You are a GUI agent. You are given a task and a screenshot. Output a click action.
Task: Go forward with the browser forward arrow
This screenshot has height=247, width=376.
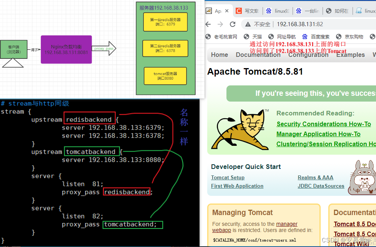(x=220, y=24)
